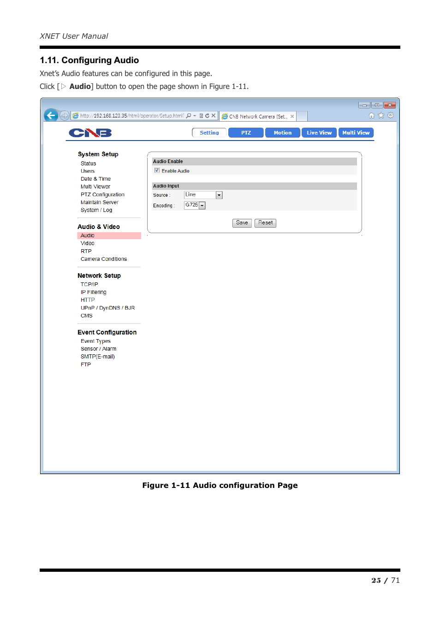Select the highlighted Audio menu item

pyautogui.click(x=109, y=235)
